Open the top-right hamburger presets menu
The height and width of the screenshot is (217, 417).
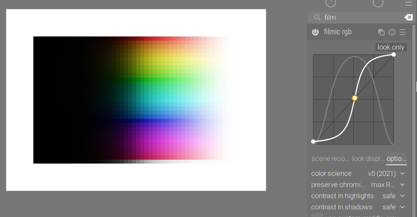point(408,4)
